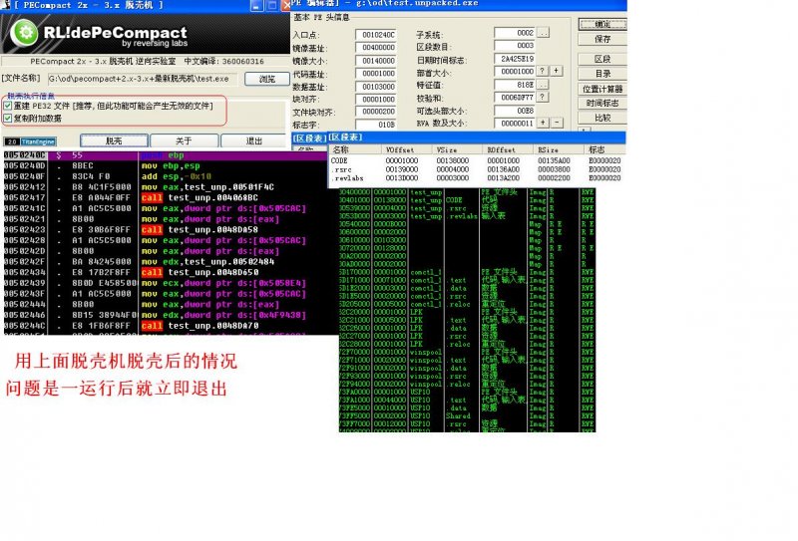The width and height of the screenshot is (798, 541).
Task: Click the file name path field
Action: 143,79
